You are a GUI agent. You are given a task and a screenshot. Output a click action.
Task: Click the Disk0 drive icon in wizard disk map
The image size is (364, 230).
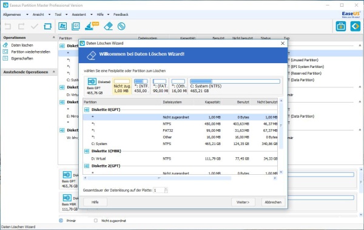coord(92,81)
